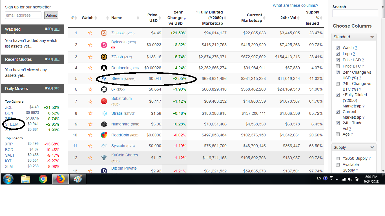
Task: Open XRP in Top Losers
Action: 9,144
